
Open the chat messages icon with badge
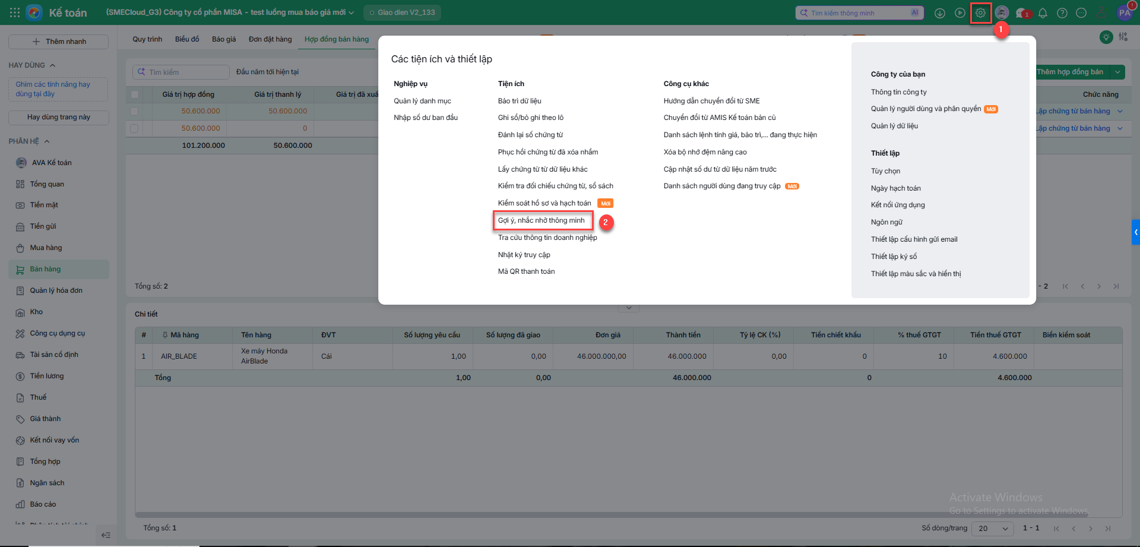click(x=1022, y=13)
